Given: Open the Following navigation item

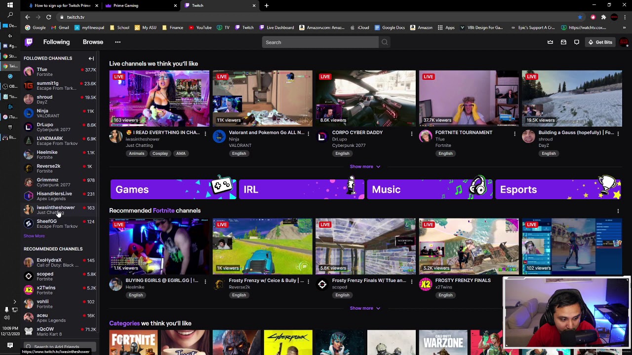Looking at the screenshot, I should (56, 42).
